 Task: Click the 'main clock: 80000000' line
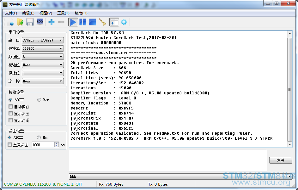point(96,43)
